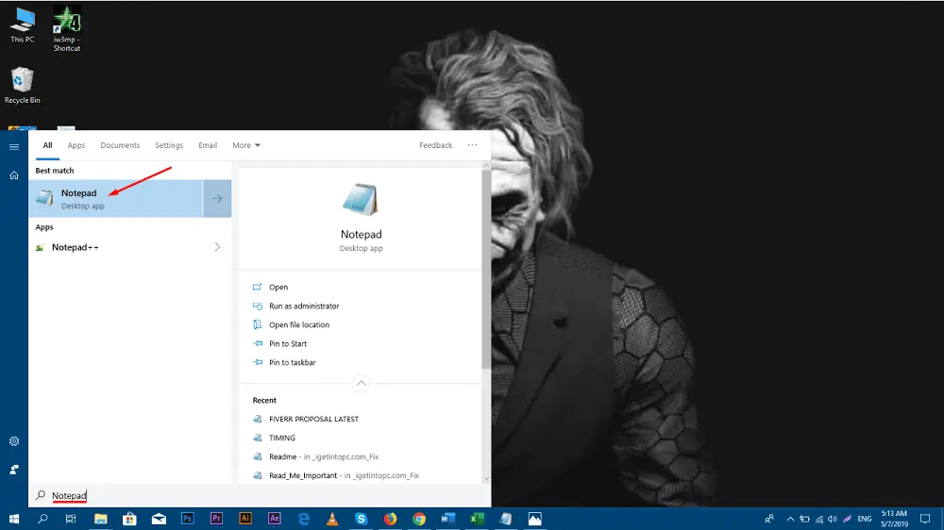Image resolution: width=944 pixels, height=530 pixels.
Task: Open Recycle Bin on the desktop
Action: point(22,85)
